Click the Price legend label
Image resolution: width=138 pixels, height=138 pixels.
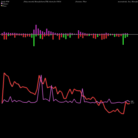click(4, 6)
